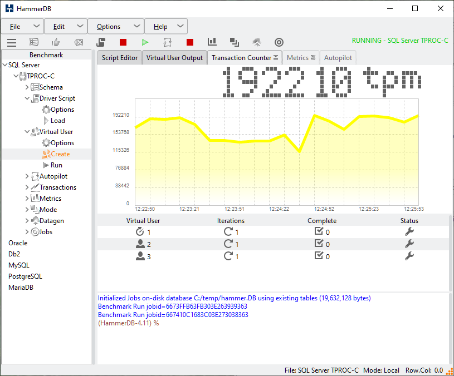The width and height of the screenshot is (454, 376).
Task: Click the first red stop square icon
Action: (123, 42)
